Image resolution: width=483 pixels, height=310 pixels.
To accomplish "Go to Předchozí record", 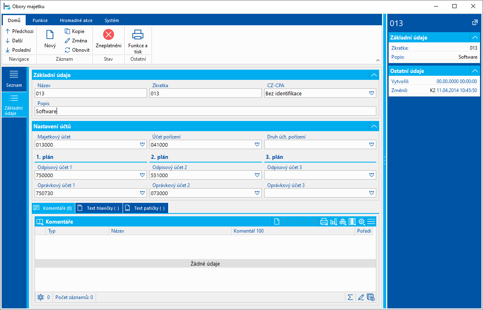I will pos(20,31).
